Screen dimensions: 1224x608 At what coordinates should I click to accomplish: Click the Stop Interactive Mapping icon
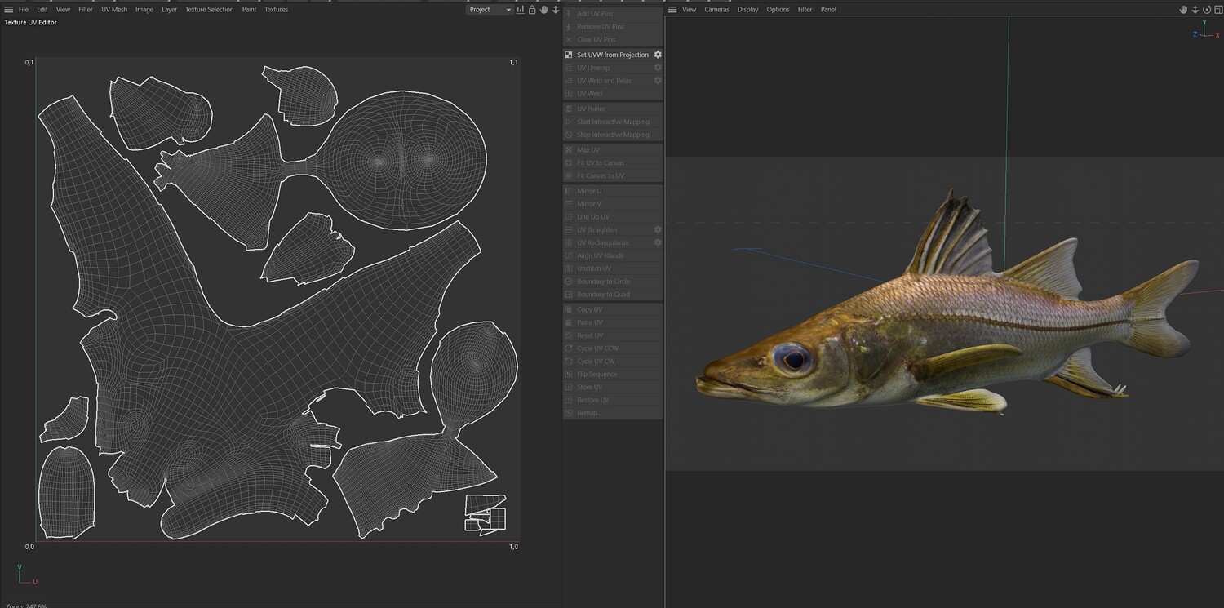coord(569,135)
